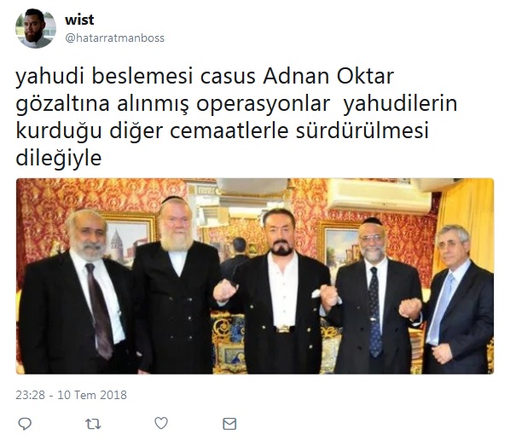Like the tweet with the heart icon
The height and width of the screenshot is (446, 516).
[x=161, y=423]
